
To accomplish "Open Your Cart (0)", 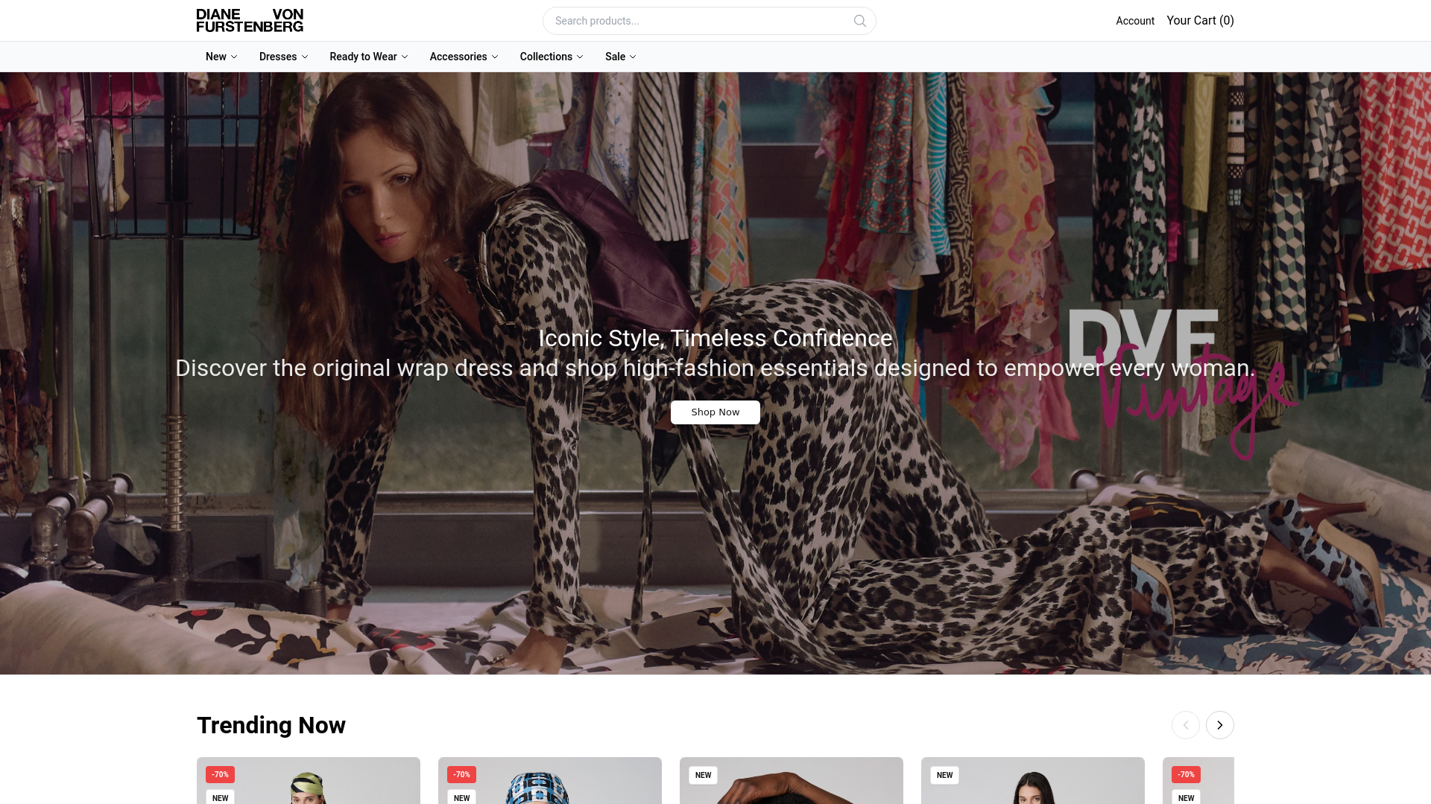I will [1200, 21].
